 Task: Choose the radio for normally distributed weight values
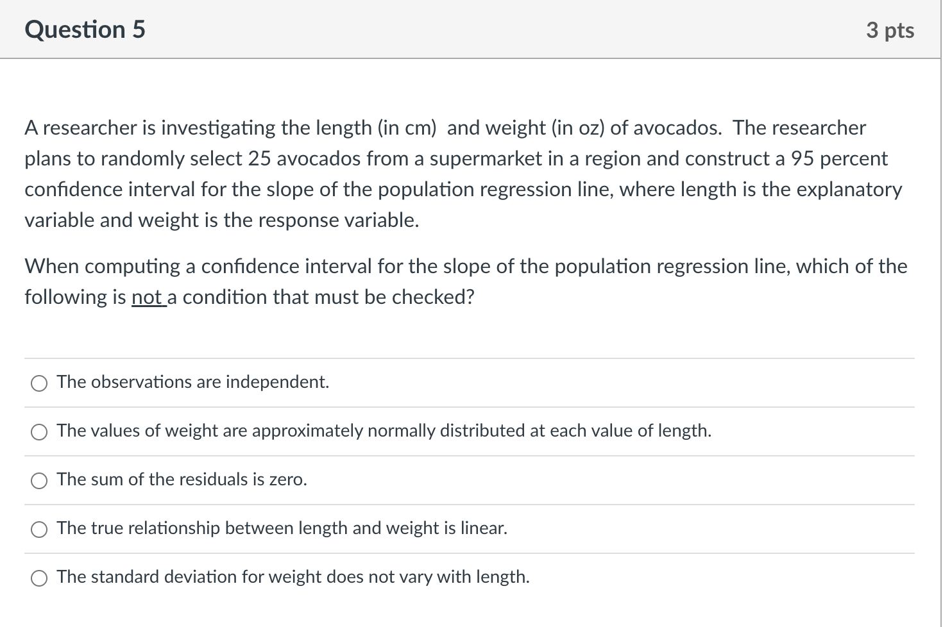(39, 432)
